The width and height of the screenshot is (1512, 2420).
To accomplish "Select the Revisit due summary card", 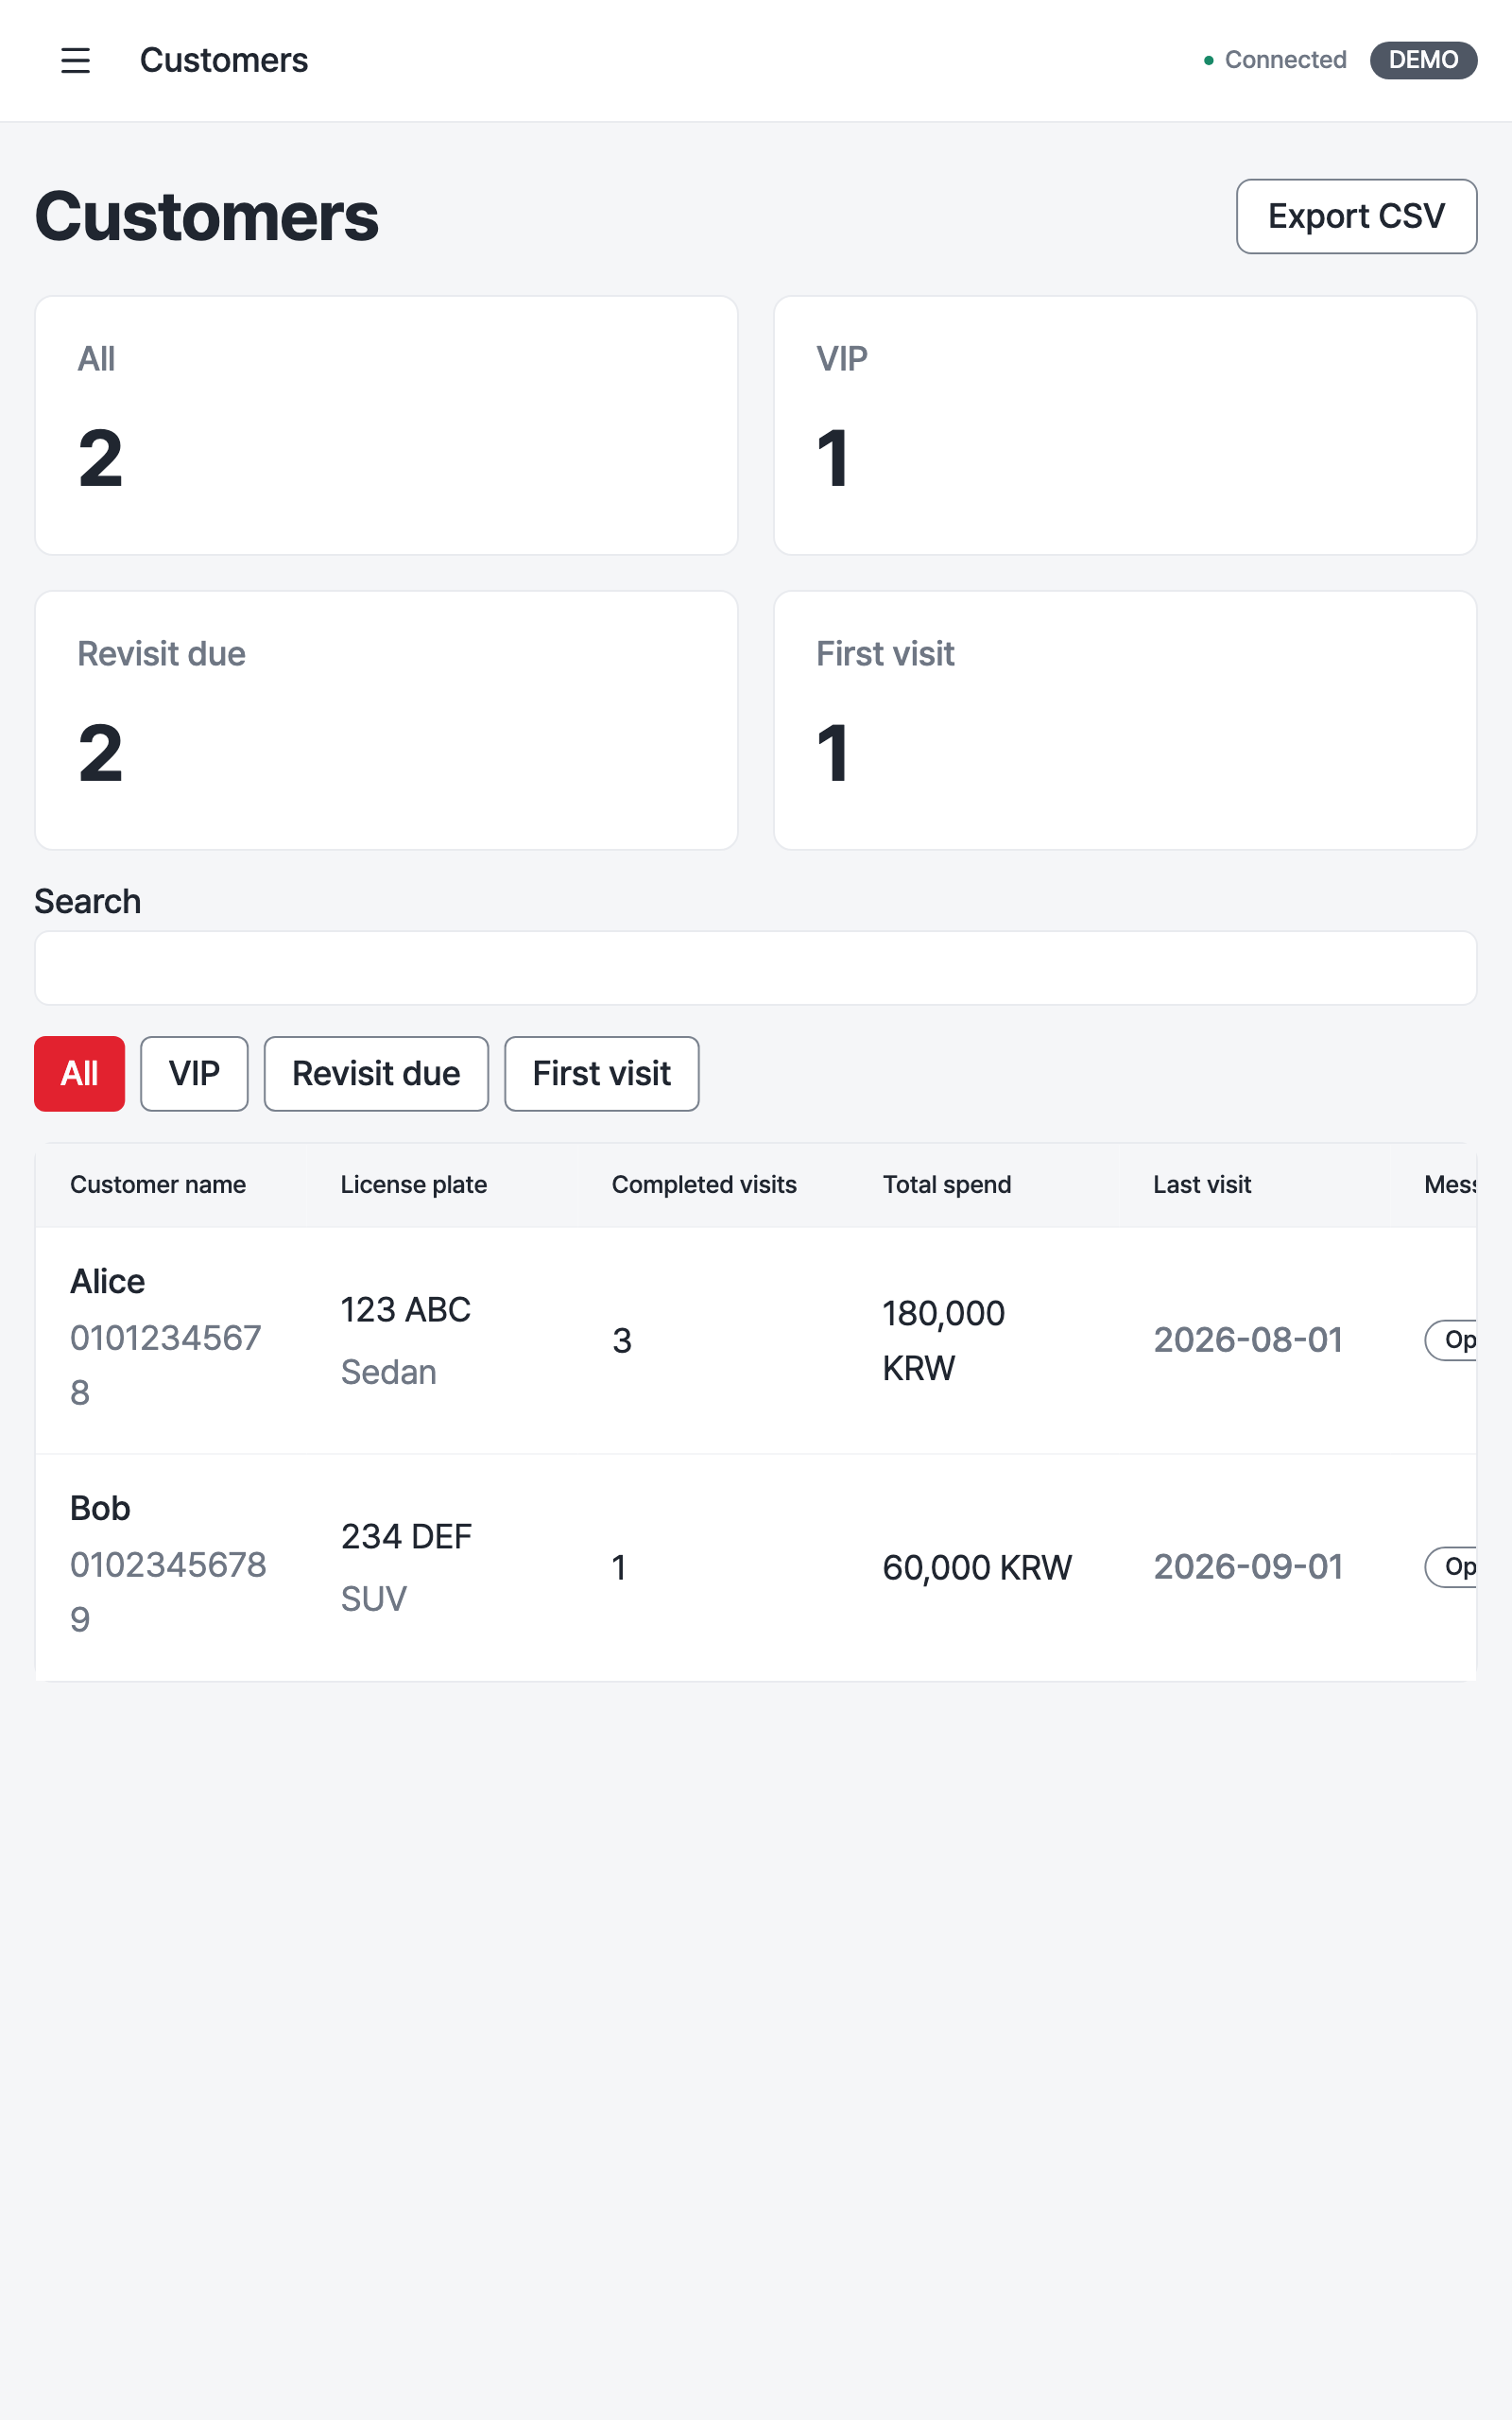I will pyautogui.click(x=386, y=720).
